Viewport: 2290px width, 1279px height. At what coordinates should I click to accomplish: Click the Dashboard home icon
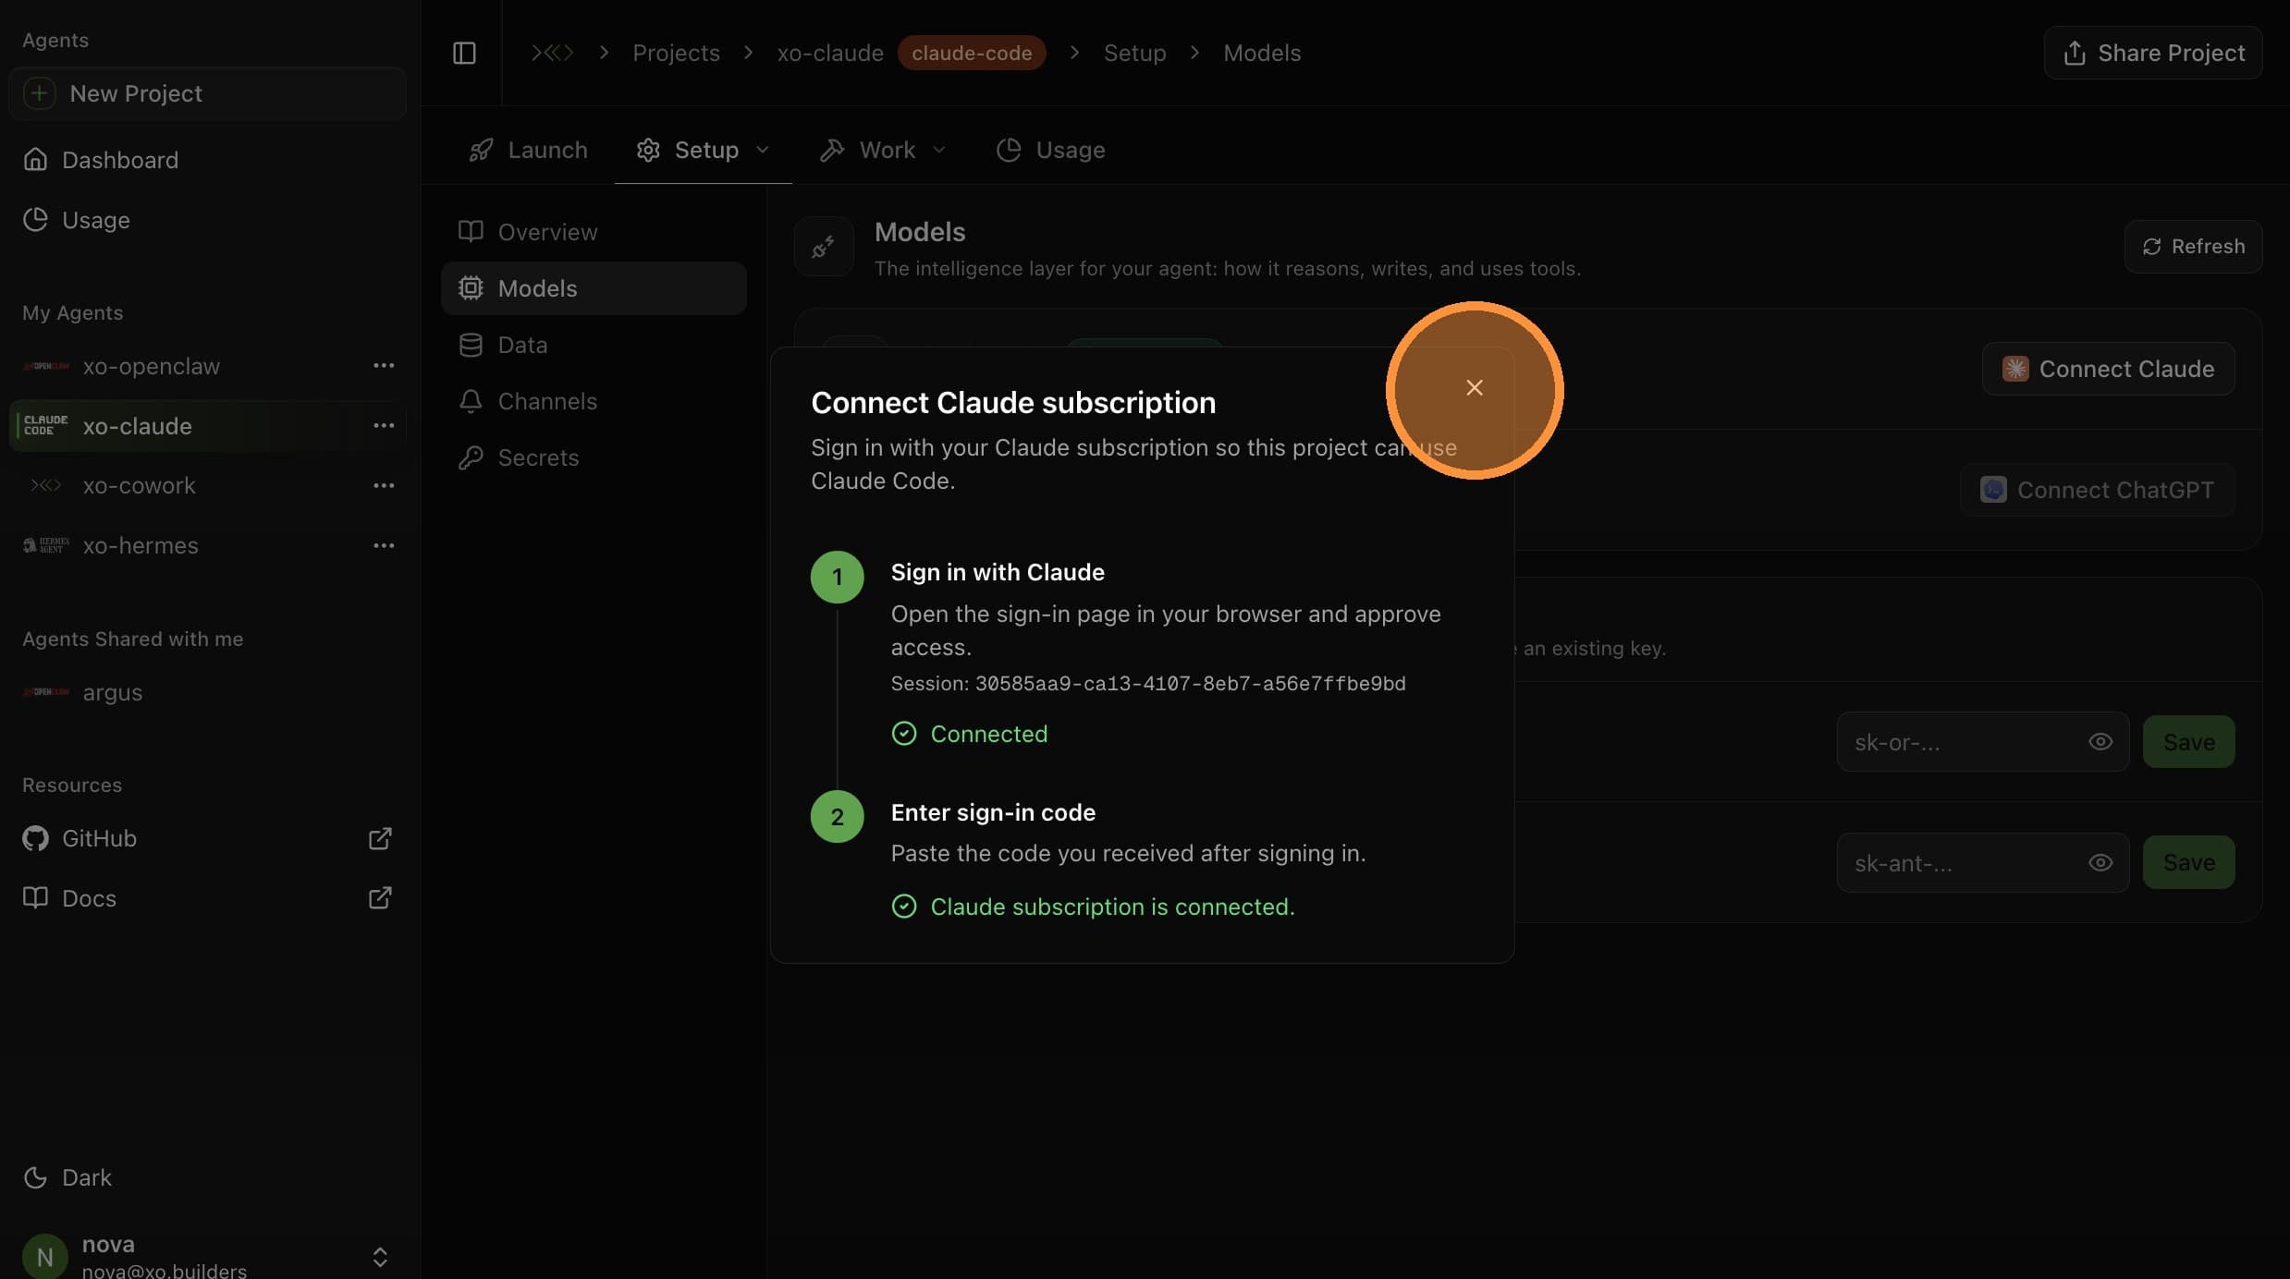pyautogui.click(x=35, y=160)
